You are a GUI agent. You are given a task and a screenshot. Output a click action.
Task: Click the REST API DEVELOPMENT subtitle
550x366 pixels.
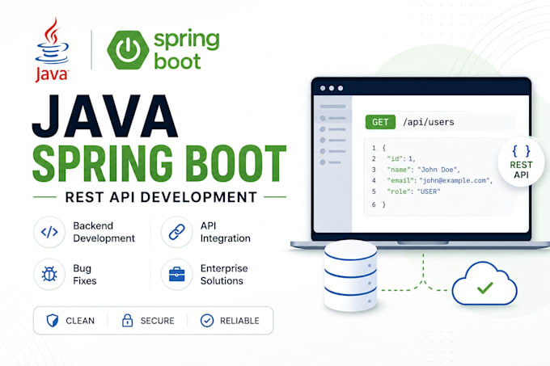tap(161, 197)
